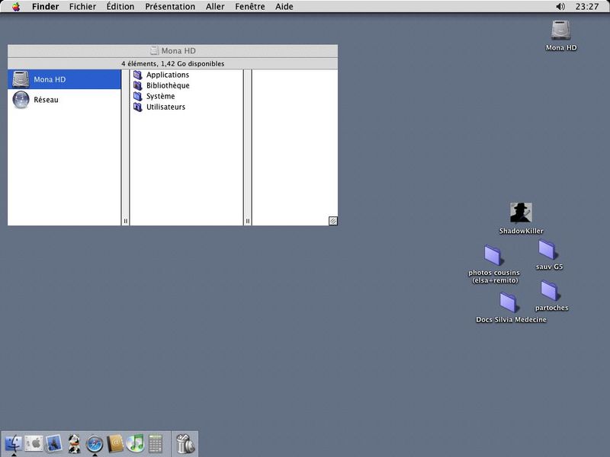The image size is (610, 457).
Task: Click the Trash in the Dock
Action: click(x=185, y=443)
